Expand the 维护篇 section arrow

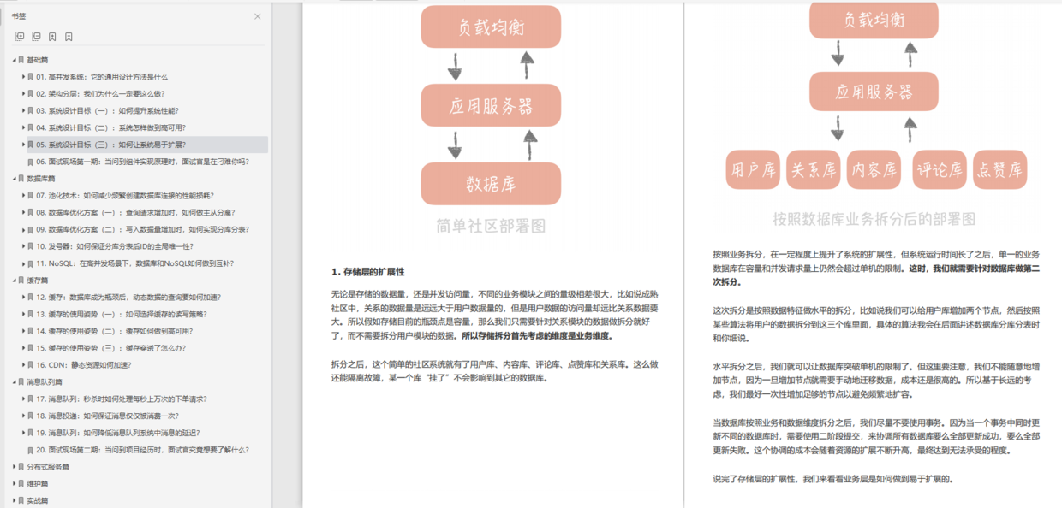point(15,484)
